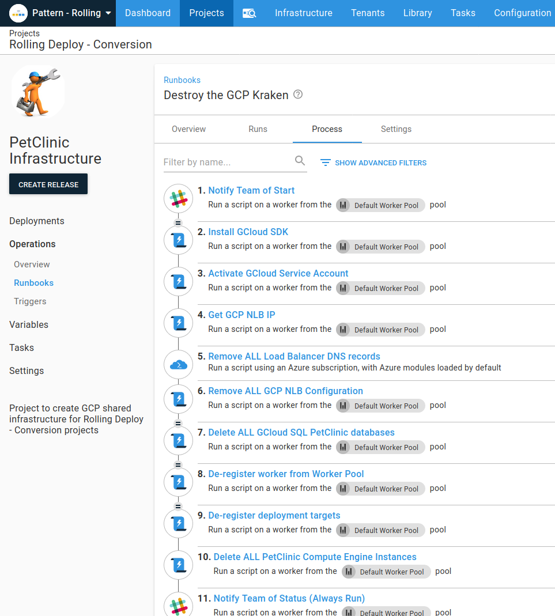555x616 pixels.
Task: Click the magnifier icon in the filter field
Action: pos(300,161)
